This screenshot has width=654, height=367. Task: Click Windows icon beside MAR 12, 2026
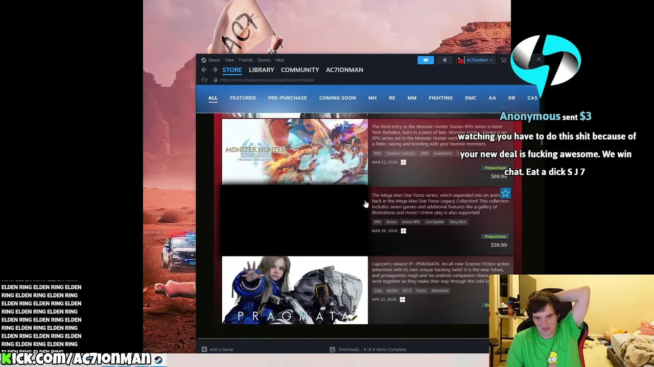403,162
